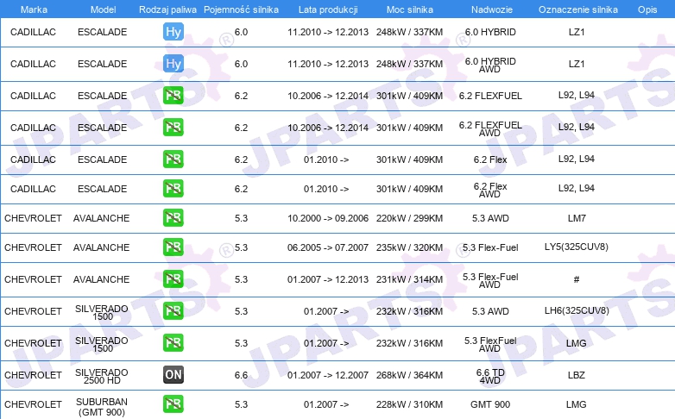Click the Oznaczenie silnika column header
Image resolution: width=675 pixels, height=419 pixels.
coord(577,9)
